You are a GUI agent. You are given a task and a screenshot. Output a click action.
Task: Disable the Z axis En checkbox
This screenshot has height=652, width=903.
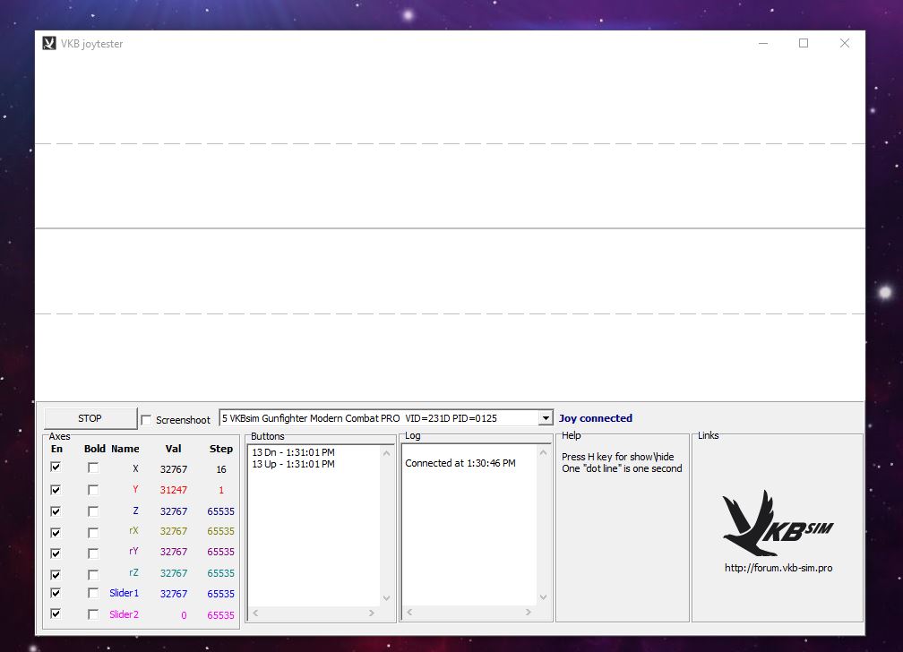(x=56, y=510)
